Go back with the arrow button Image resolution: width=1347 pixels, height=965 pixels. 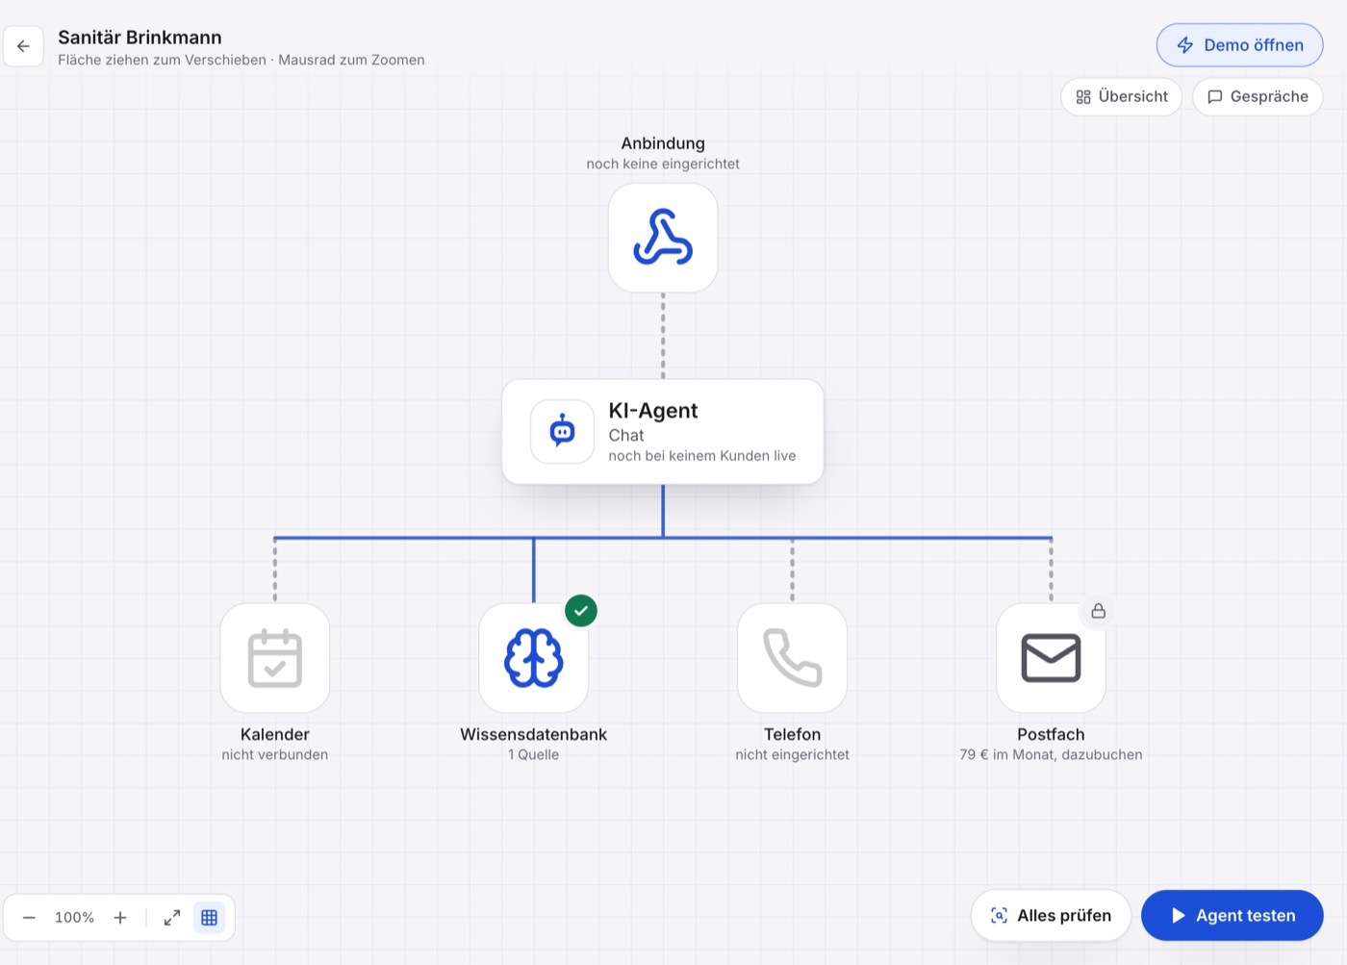click(23, 46)
